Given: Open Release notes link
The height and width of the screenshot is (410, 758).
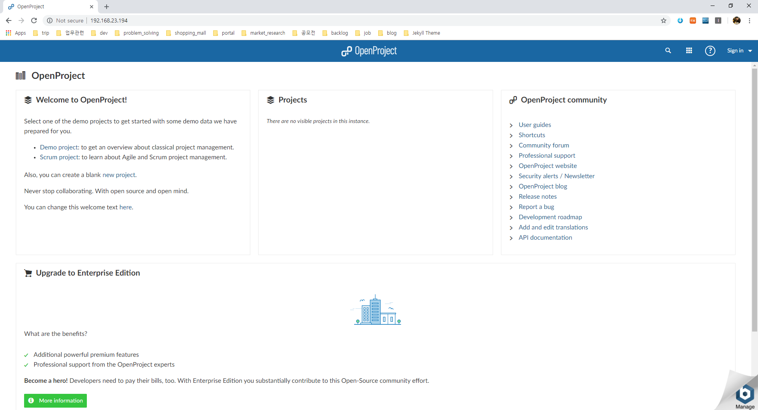Looking at the screenshot, I should [x=538, y=196].
